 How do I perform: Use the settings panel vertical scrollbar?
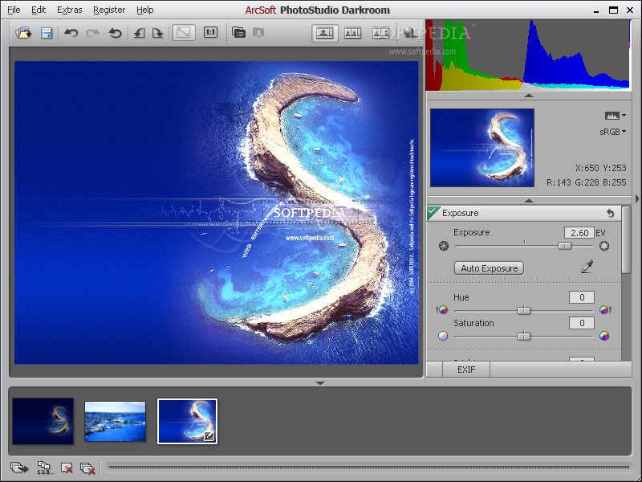pyautogui.click(x=626, y=239)
